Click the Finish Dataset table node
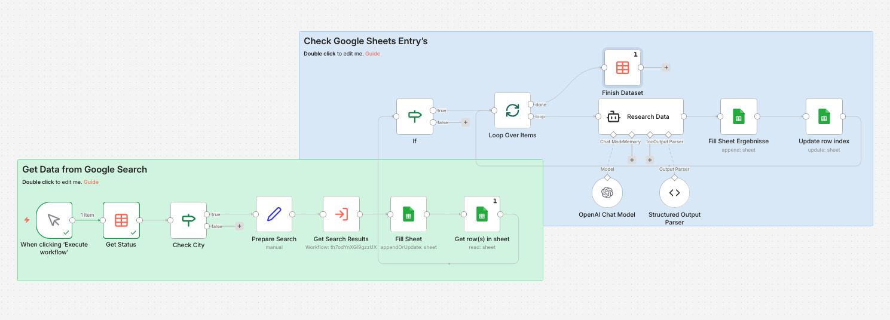 point(622,67)
